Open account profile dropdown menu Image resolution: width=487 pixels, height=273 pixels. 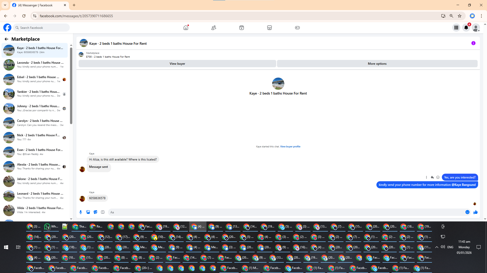[476, 28]
